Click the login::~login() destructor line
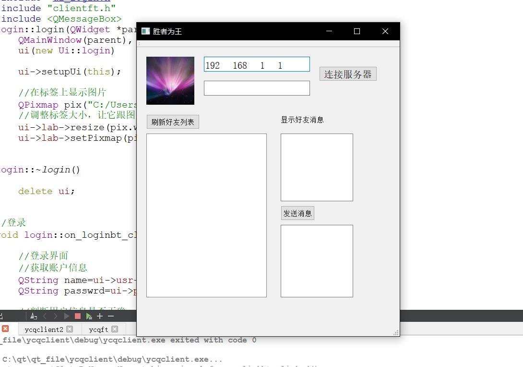Viewport: 523px width, 367px height. pyautogui.click(x=40, y=170)
